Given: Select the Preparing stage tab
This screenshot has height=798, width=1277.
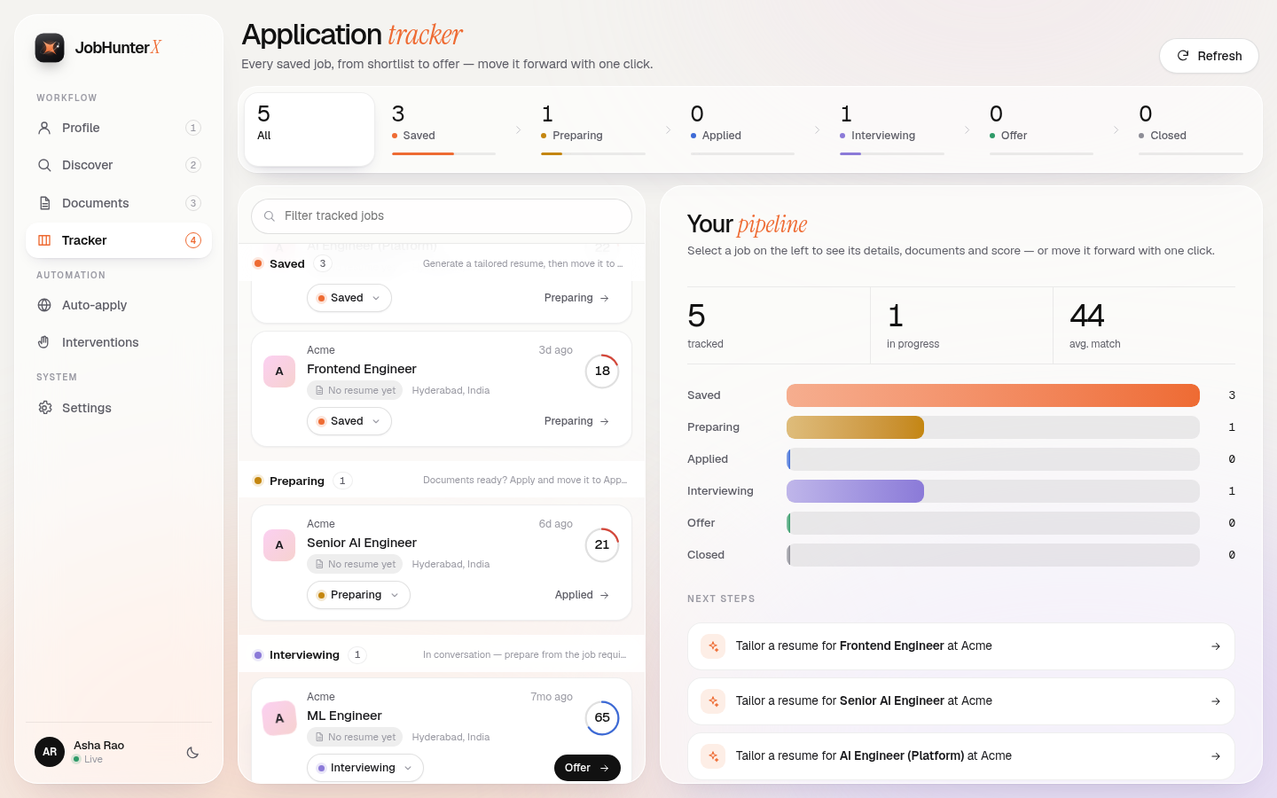Looking at the screenshot, I should [x=593, y=129].
